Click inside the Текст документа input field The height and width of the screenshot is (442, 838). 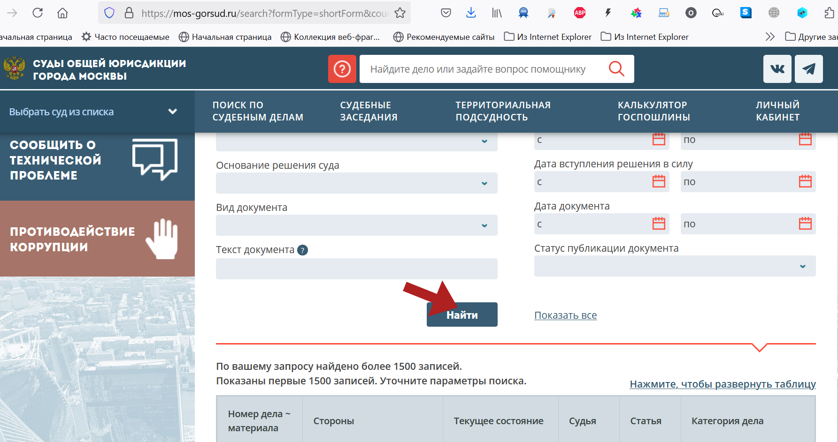357,269
